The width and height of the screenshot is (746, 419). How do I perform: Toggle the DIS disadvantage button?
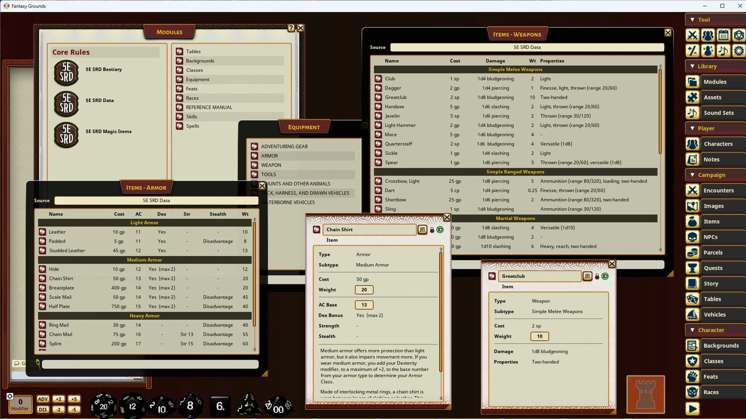point(43,410)
